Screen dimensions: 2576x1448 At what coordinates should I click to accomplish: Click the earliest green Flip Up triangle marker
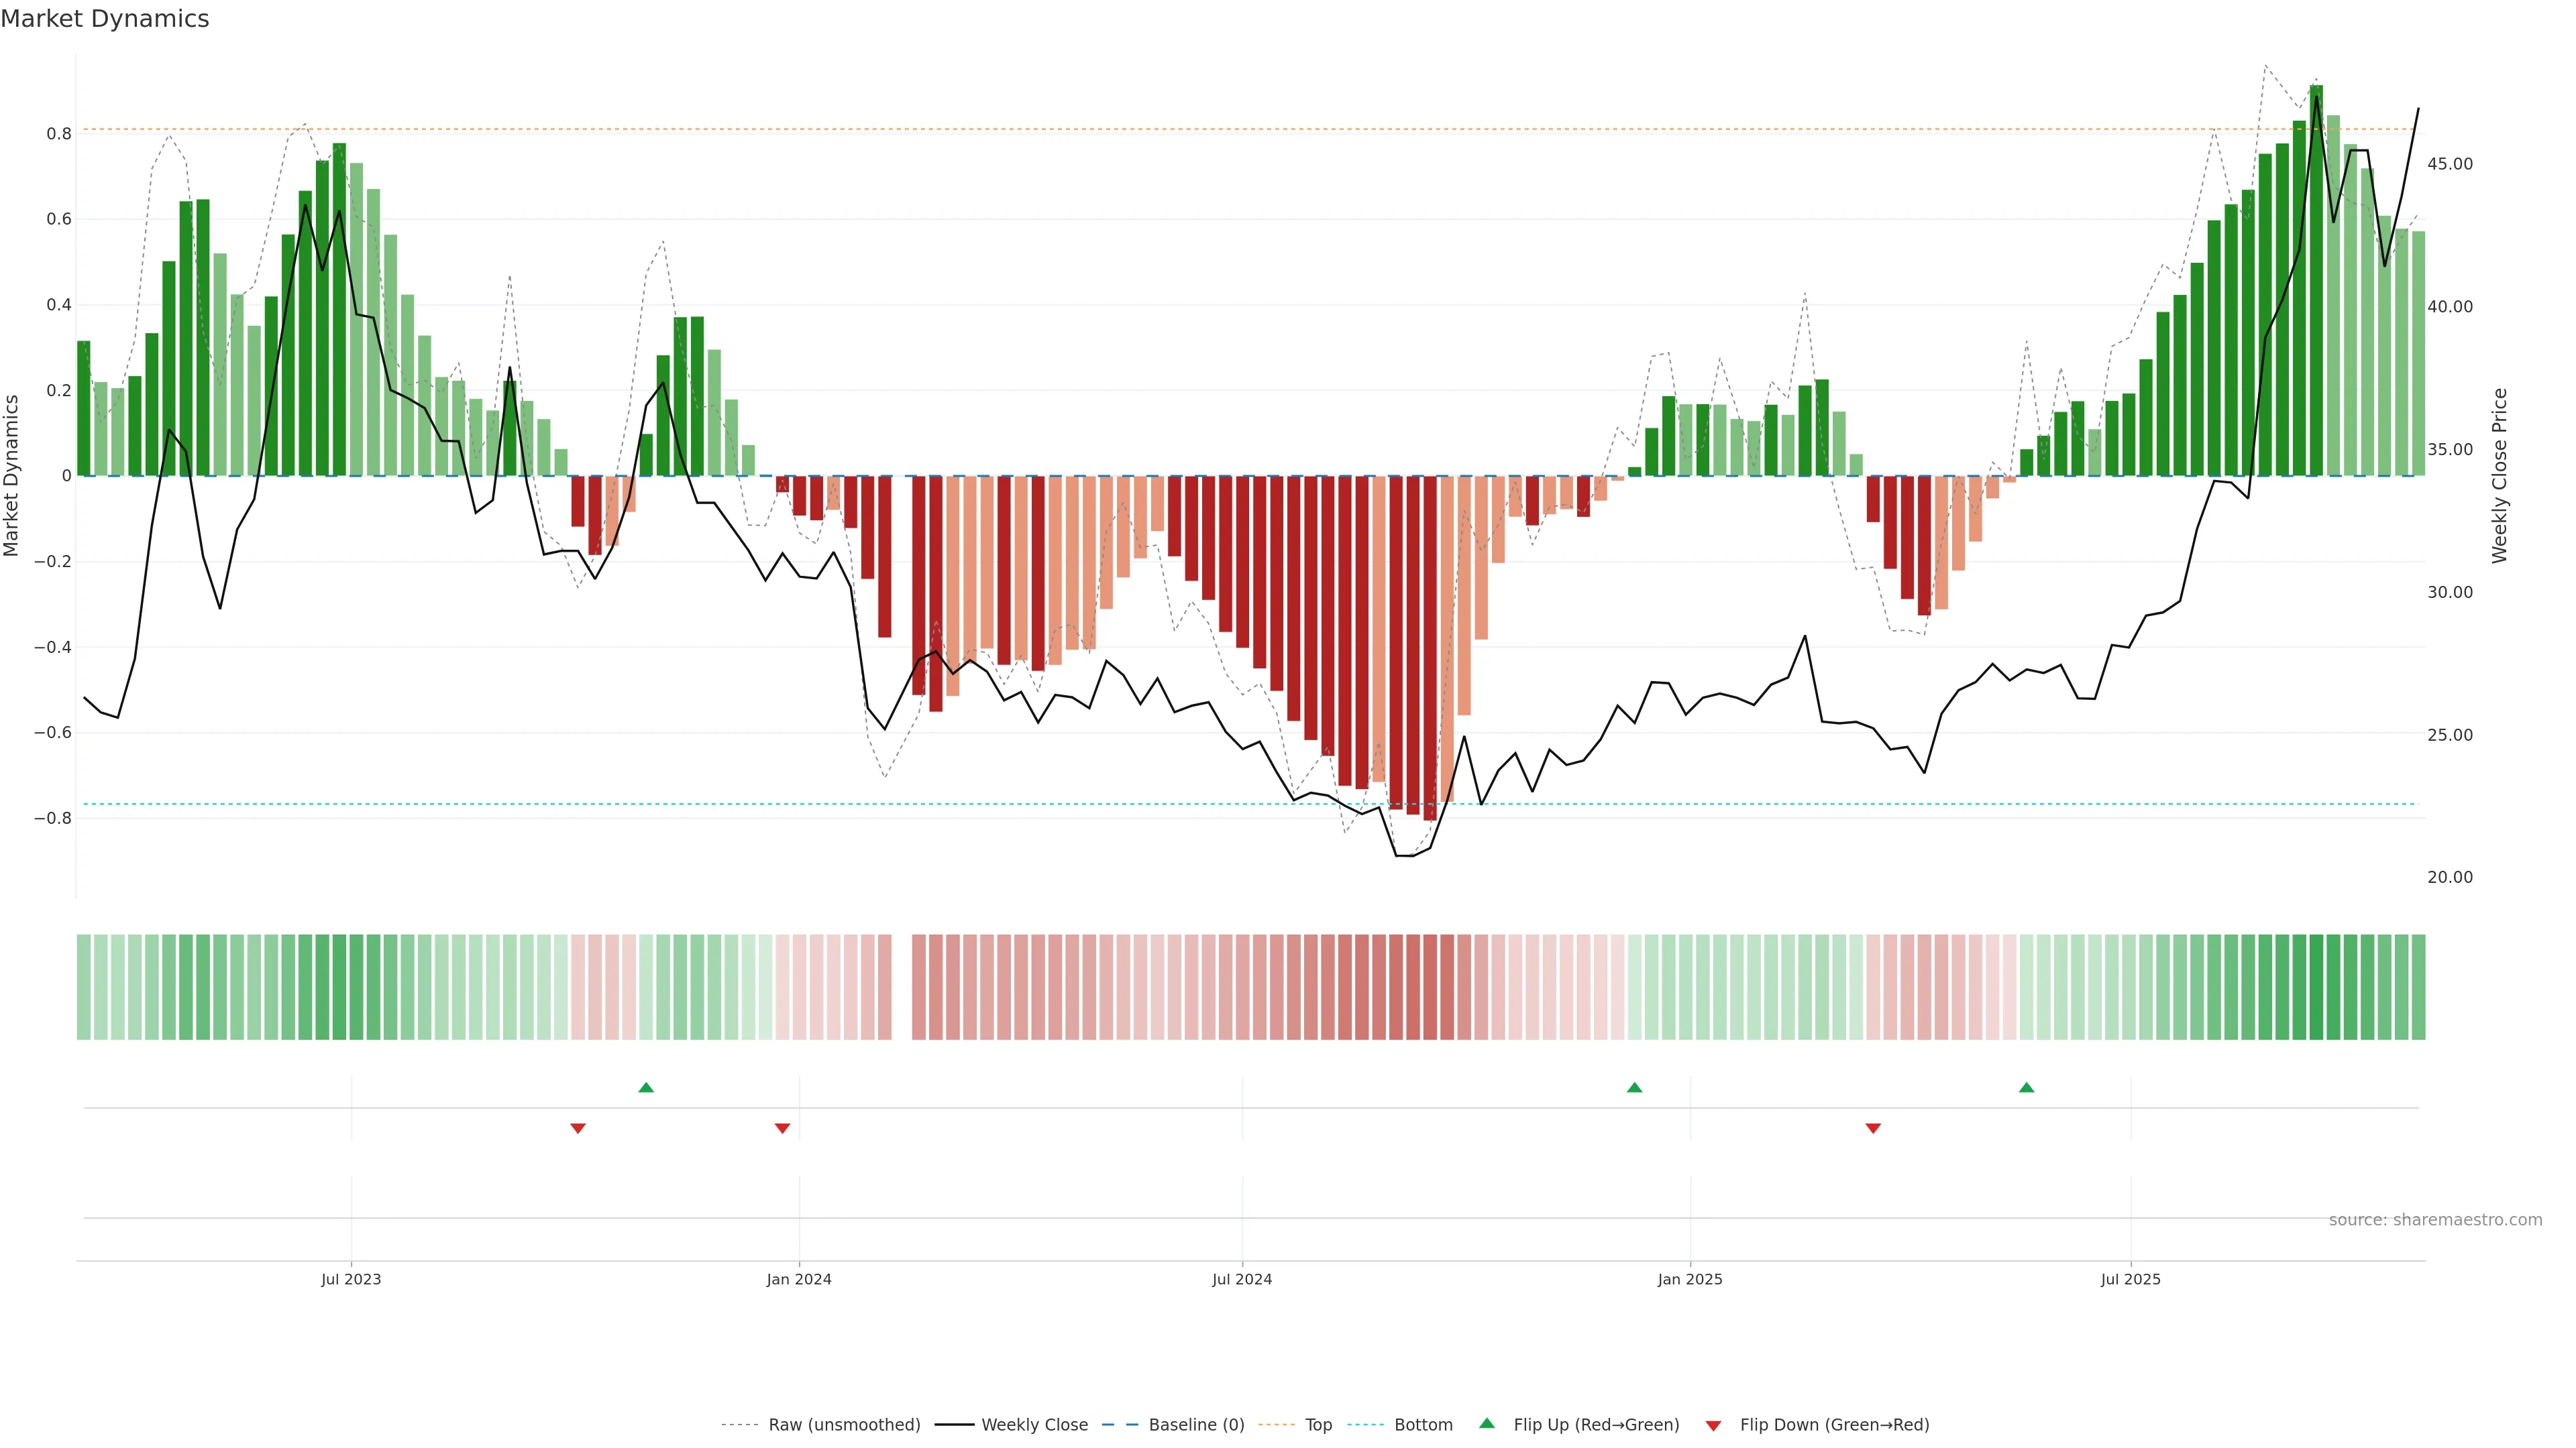[x=646, y=1087]
